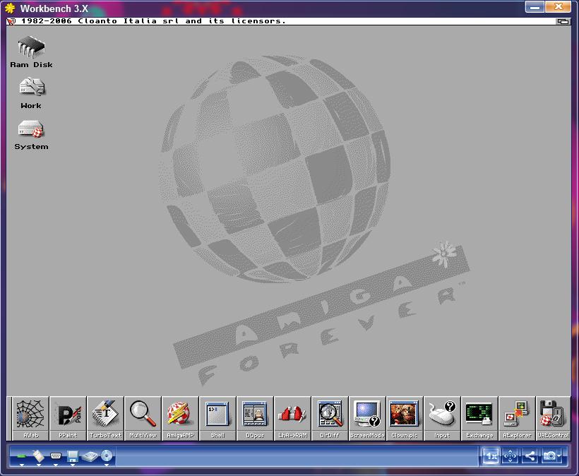Click the share button in the control bar

[x=530, y=456]
